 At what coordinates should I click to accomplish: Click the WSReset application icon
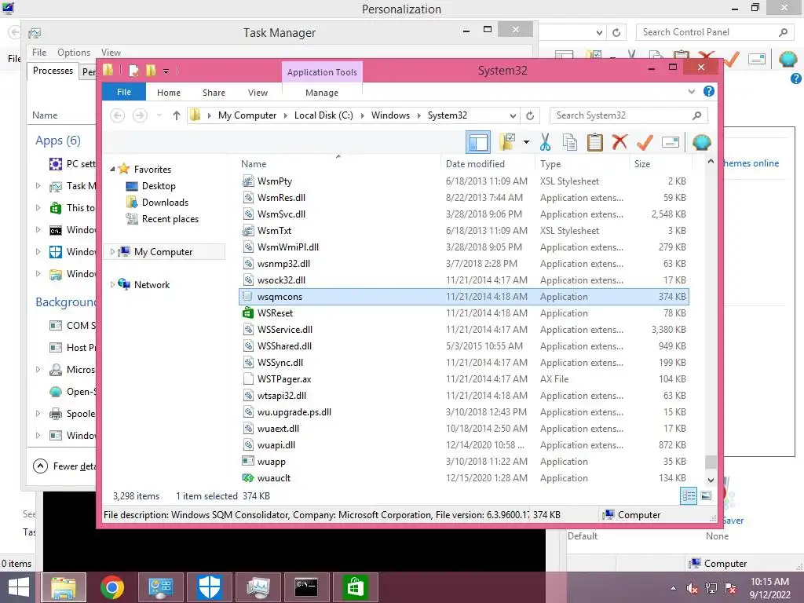coord(247,312)
